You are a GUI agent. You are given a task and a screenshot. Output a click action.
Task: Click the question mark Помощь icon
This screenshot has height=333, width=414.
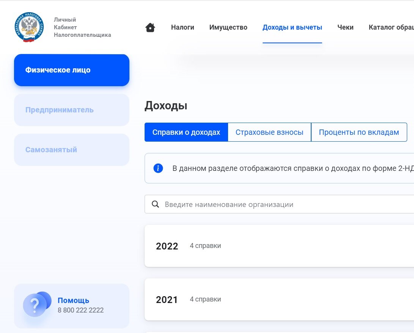(36, 305)
